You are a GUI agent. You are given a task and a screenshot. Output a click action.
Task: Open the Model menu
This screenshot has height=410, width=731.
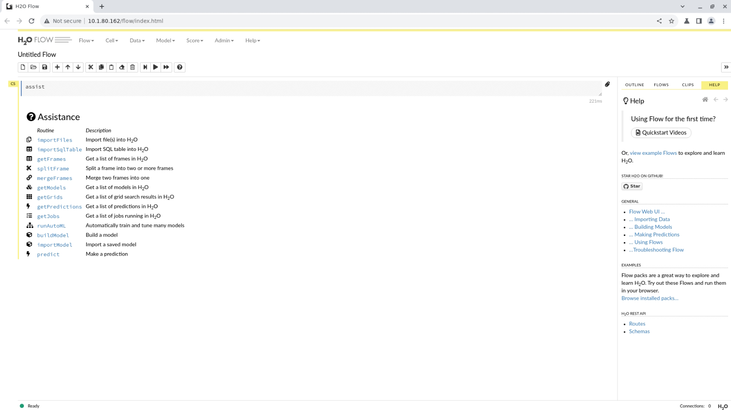tap(165, 40)
